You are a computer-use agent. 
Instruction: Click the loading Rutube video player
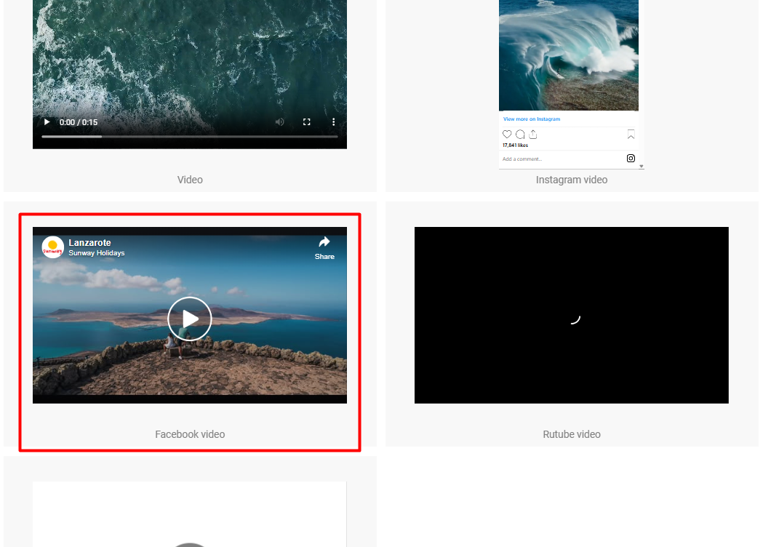[571, 315]
